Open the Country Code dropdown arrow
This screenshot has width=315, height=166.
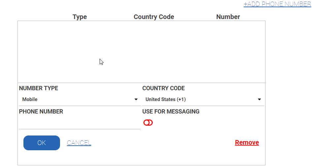coord(259,99)
